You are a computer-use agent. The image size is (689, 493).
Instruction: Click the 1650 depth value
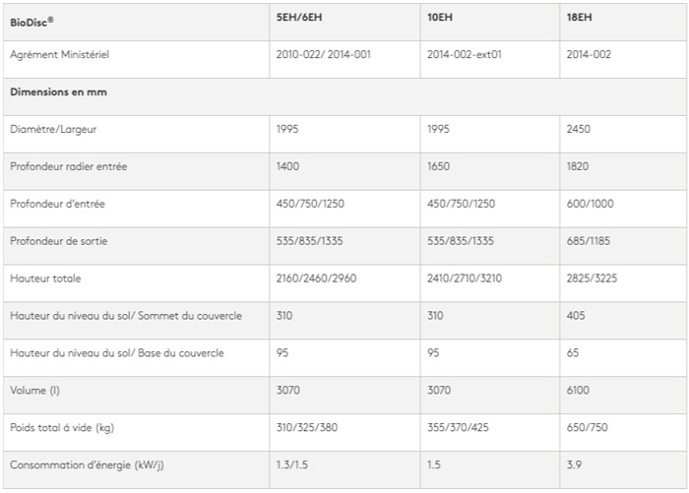[440, 167]
